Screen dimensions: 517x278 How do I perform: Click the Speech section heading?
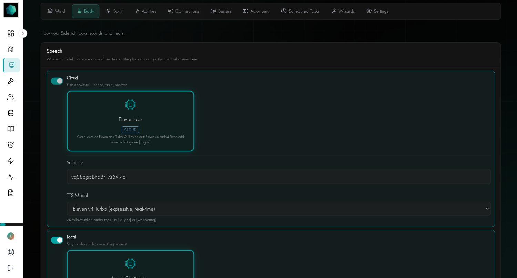[x=54, y=51]
